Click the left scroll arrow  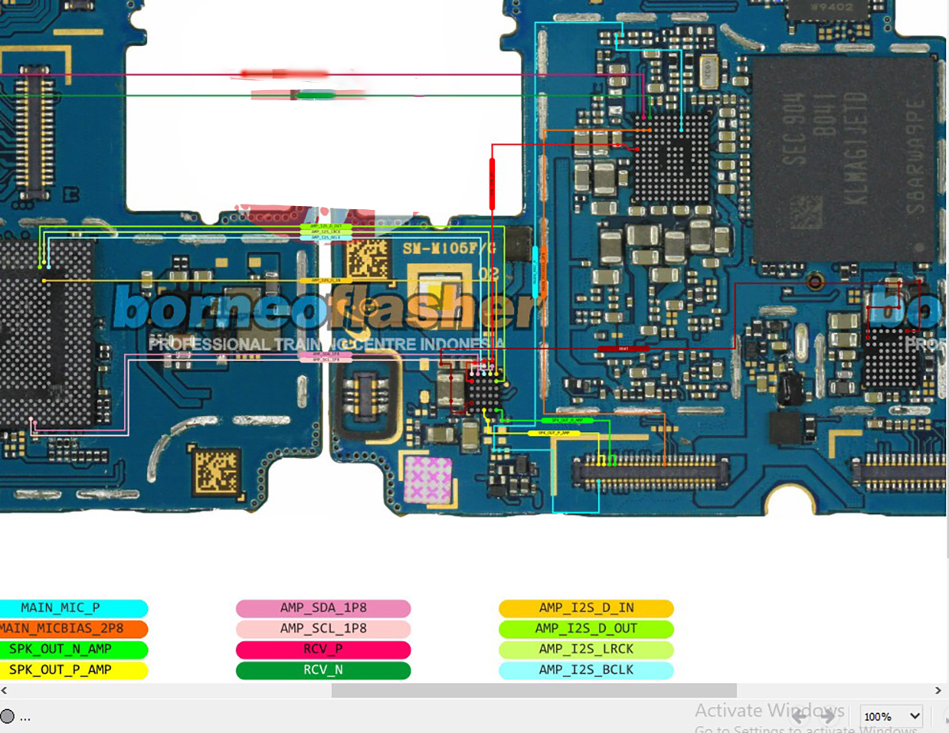click(x=5, y=691)
